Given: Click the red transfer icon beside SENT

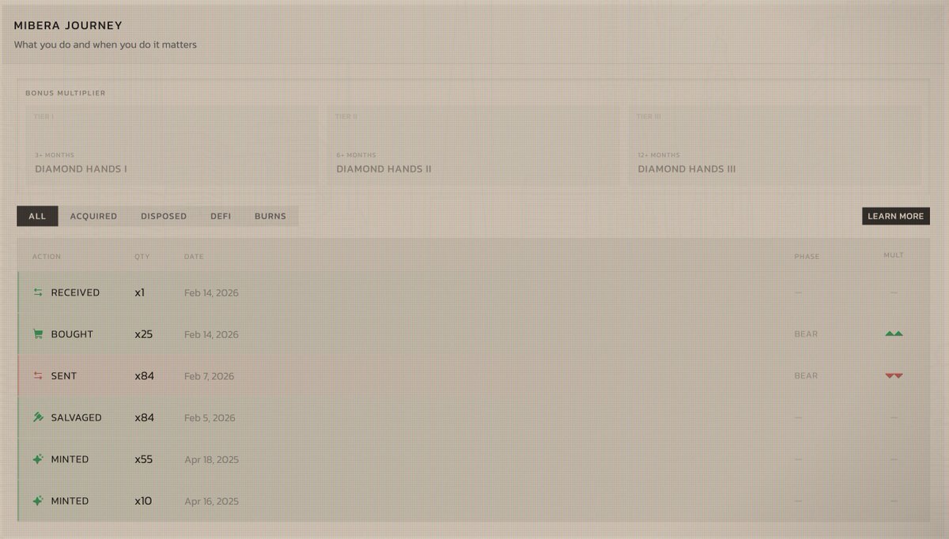Looking at the screenshot, I should 37,376.
